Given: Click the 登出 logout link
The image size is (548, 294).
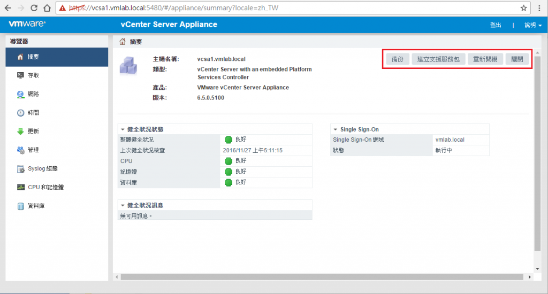Looking at the screenshot, I should point(496,25).
